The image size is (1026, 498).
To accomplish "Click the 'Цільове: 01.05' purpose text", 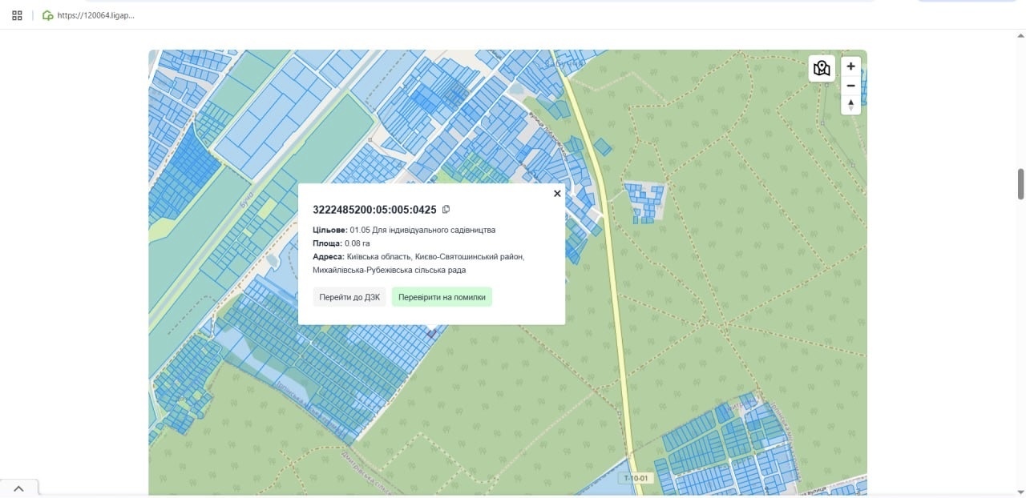I will click(404, 230).
